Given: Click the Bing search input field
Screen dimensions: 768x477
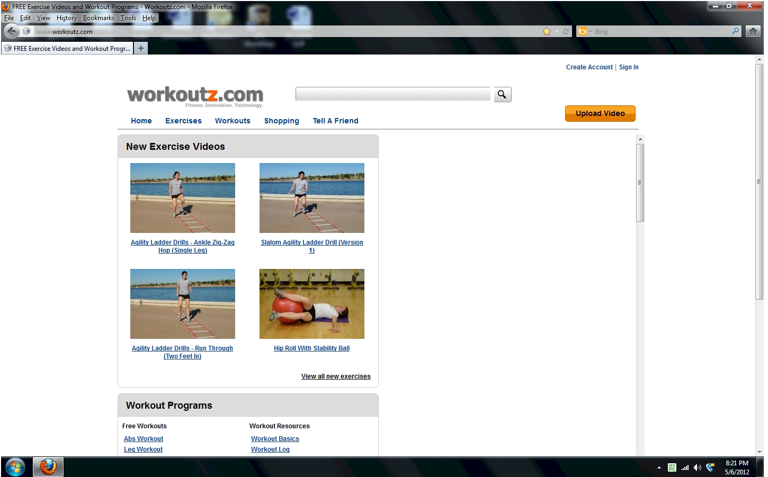Looking at the screenshot, I should pyautogui.click(x=662, y=31).
